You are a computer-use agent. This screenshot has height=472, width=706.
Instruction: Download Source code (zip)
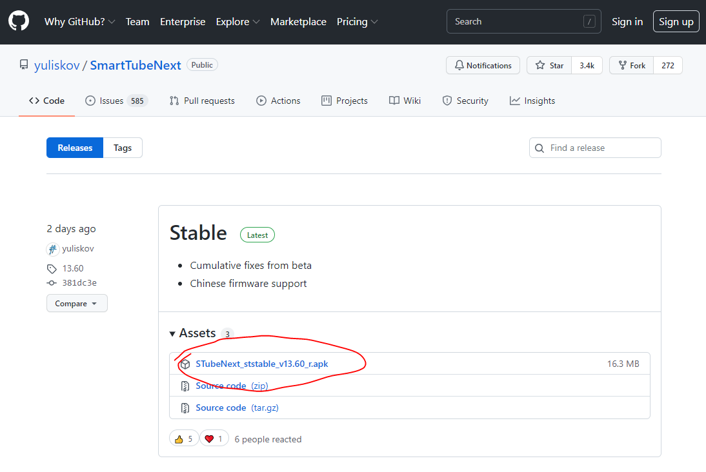[x=232, y=386]
